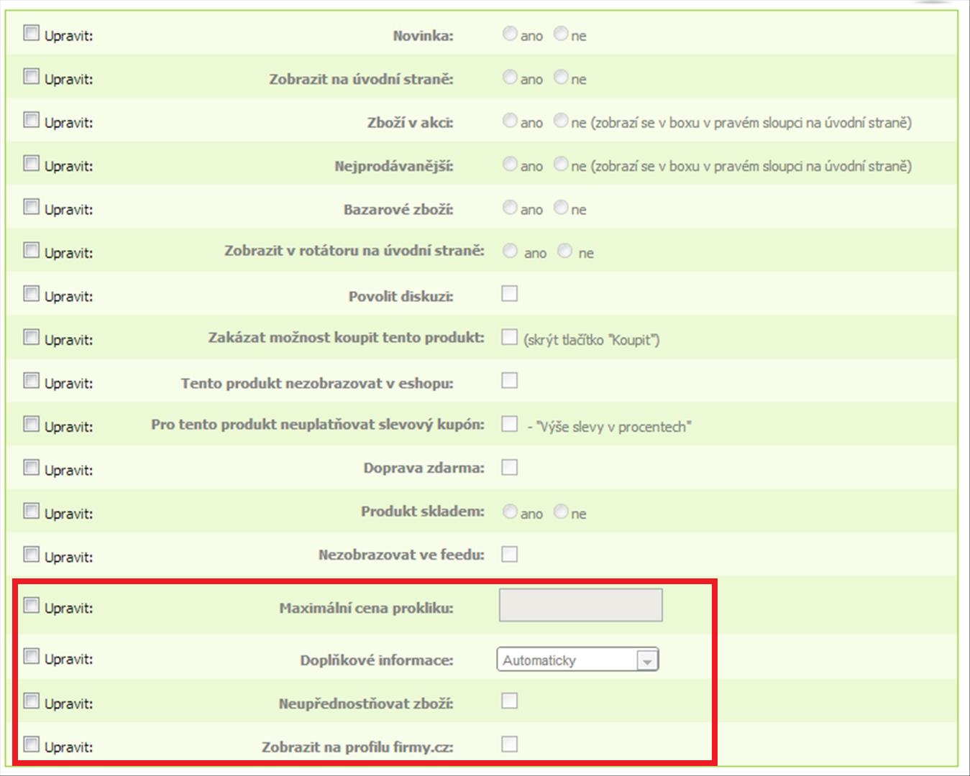Tick Upravit checkbox for Produkt skladem
Screen dimensions: 970x776
click(x=31, y=511)
